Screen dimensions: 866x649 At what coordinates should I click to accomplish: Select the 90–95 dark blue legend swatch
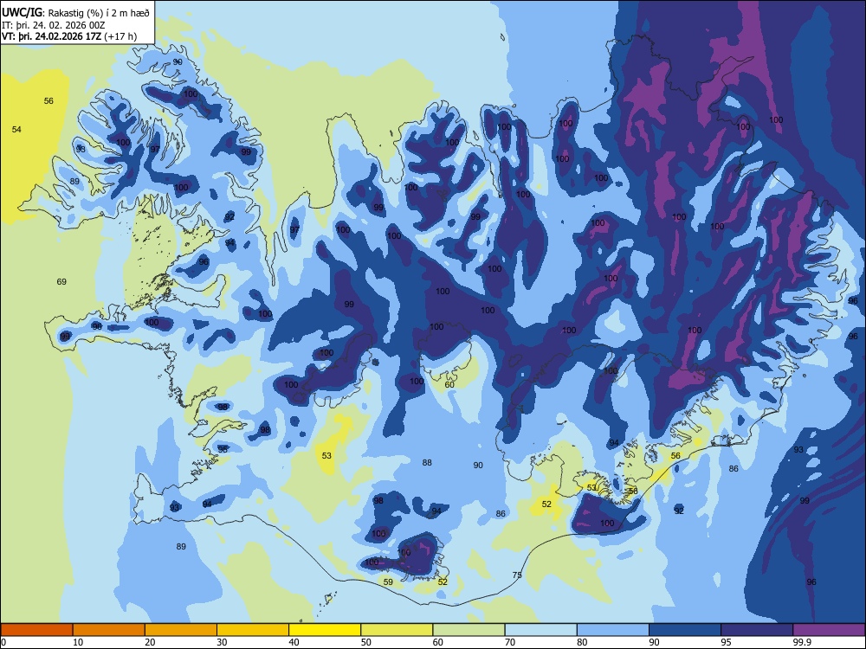coord(685,630)
